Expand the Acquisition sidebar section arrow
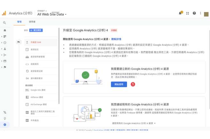 (x=2, y=55)
